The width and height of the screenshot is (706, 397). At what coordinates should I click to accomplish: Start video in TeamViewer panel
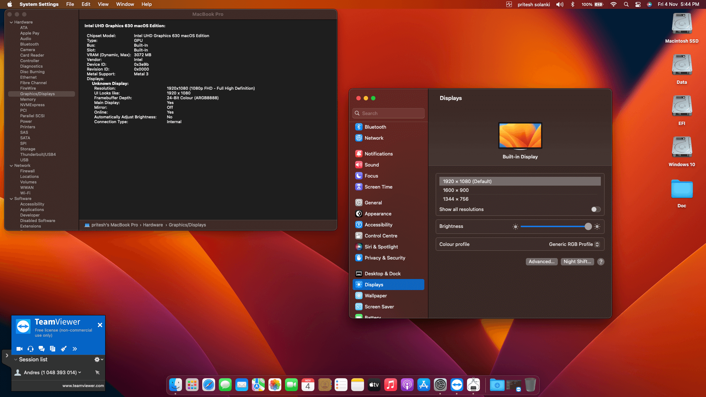click(19, 349)
